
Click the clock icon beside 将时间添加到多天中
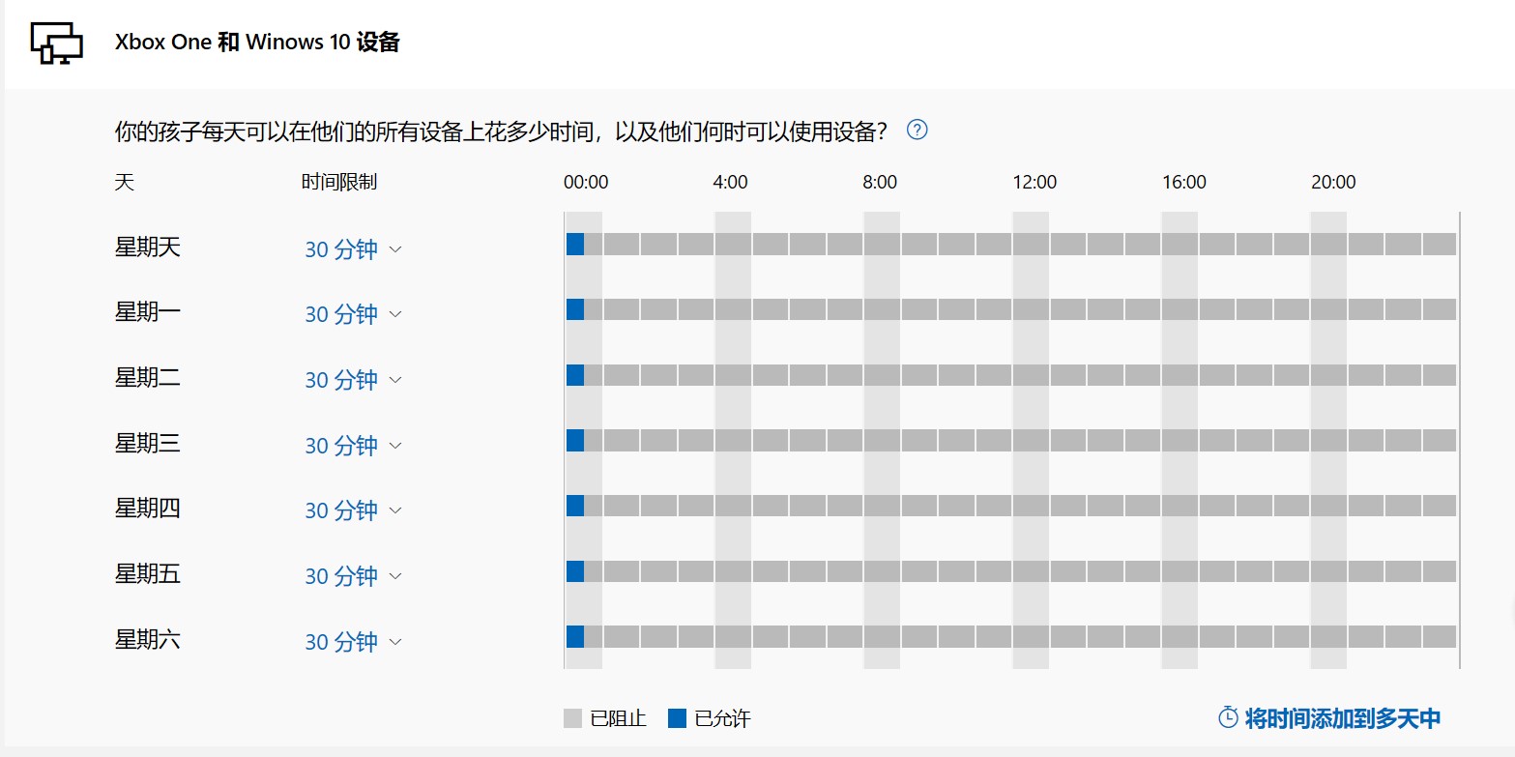click(x=1228, y=717)
